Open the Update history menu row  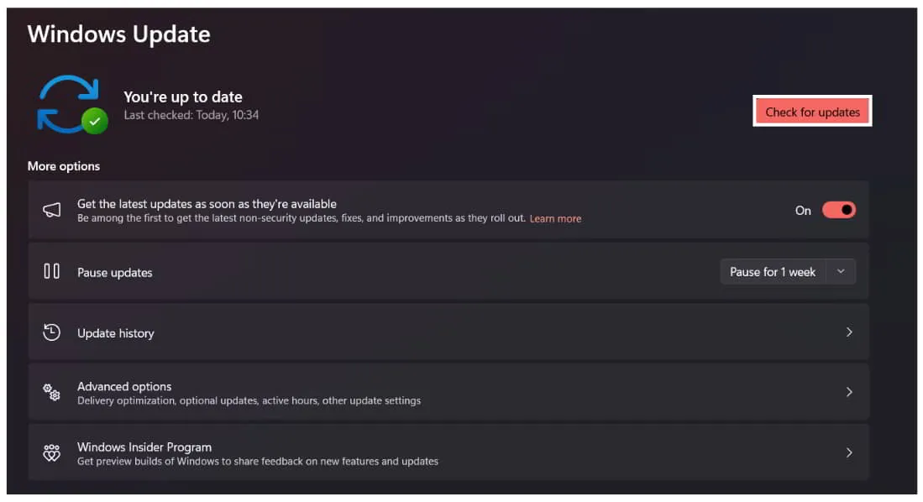pos(420,332)
